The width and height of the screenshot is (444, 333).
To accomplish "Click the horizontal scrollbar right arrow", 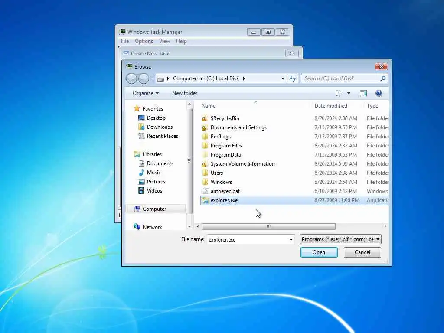I will pos(385,226).
